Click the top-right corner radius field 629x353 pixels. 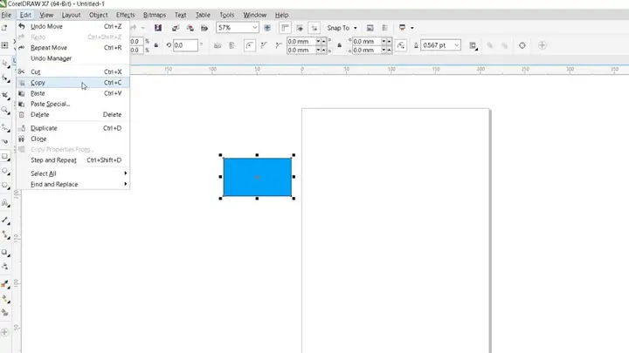click(367, 41)
